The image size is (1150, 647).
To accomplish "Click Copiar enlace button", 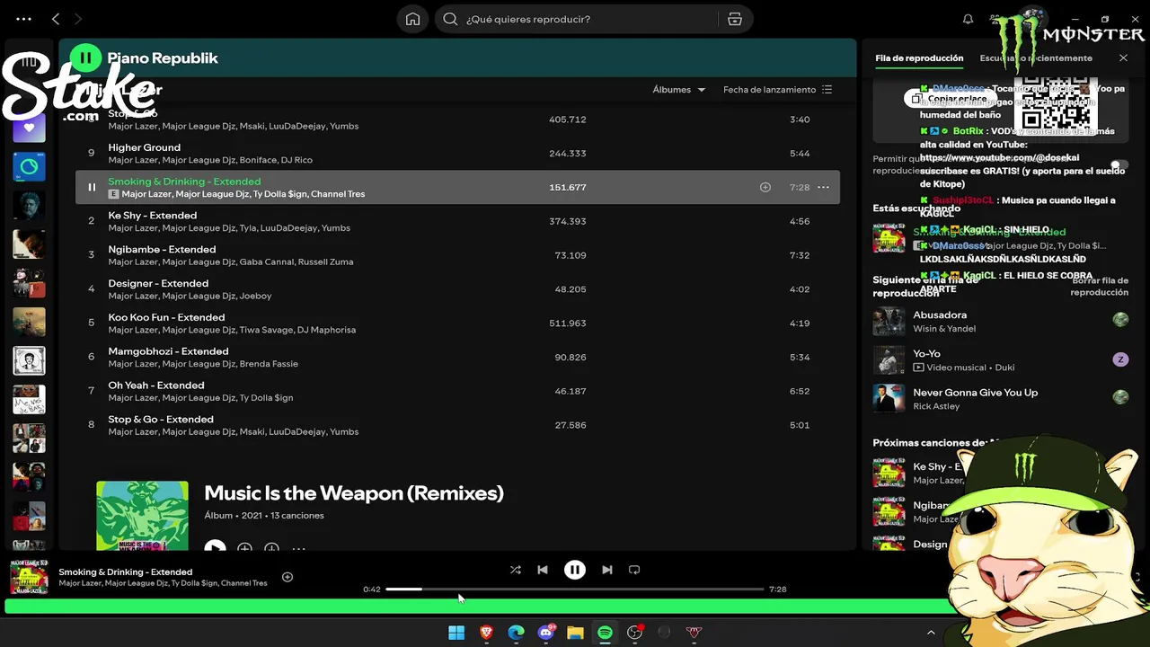I will tap(949, 99).
